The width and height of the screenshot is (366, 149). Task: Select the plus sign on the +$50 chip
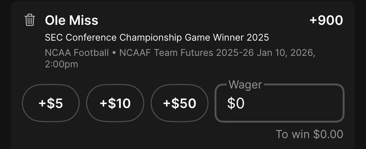click(x=167, y=103)
